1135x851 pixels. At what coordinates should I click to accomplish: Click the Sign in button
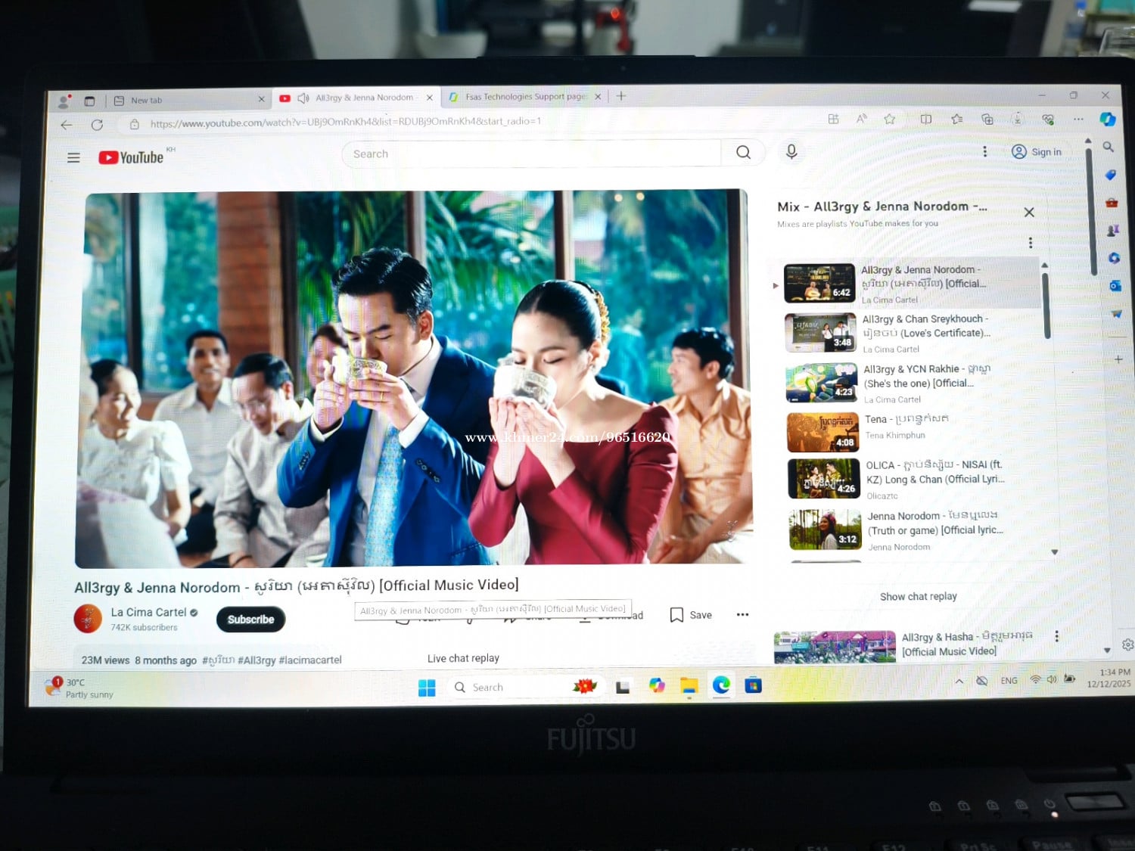pos(1037,152)
